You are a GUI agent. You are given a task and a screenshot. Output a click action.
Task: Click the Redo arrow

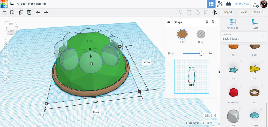46,12
